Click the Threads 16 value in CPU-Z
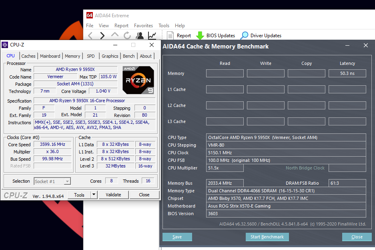This screenshot has height=250, width=375. tap(148, 181)
